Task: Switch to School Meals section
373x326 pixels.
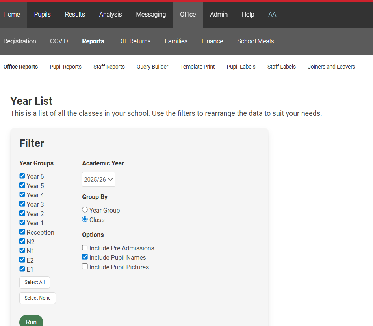Action: click(255, 41)
